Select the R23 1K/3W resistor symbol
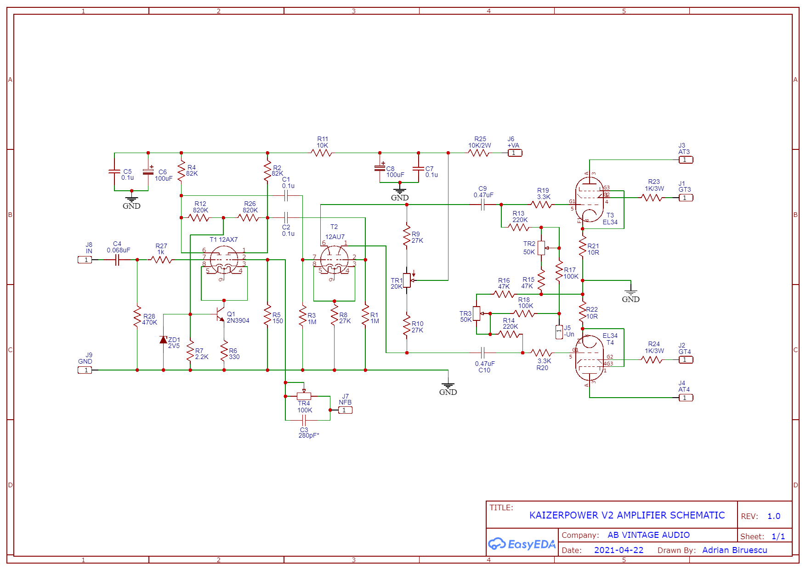 coord(652,198)
